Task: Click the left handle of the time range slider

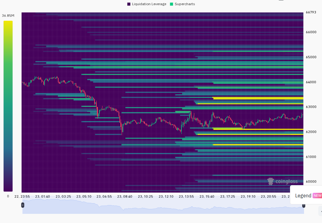Action: click(x=23, y=205)
